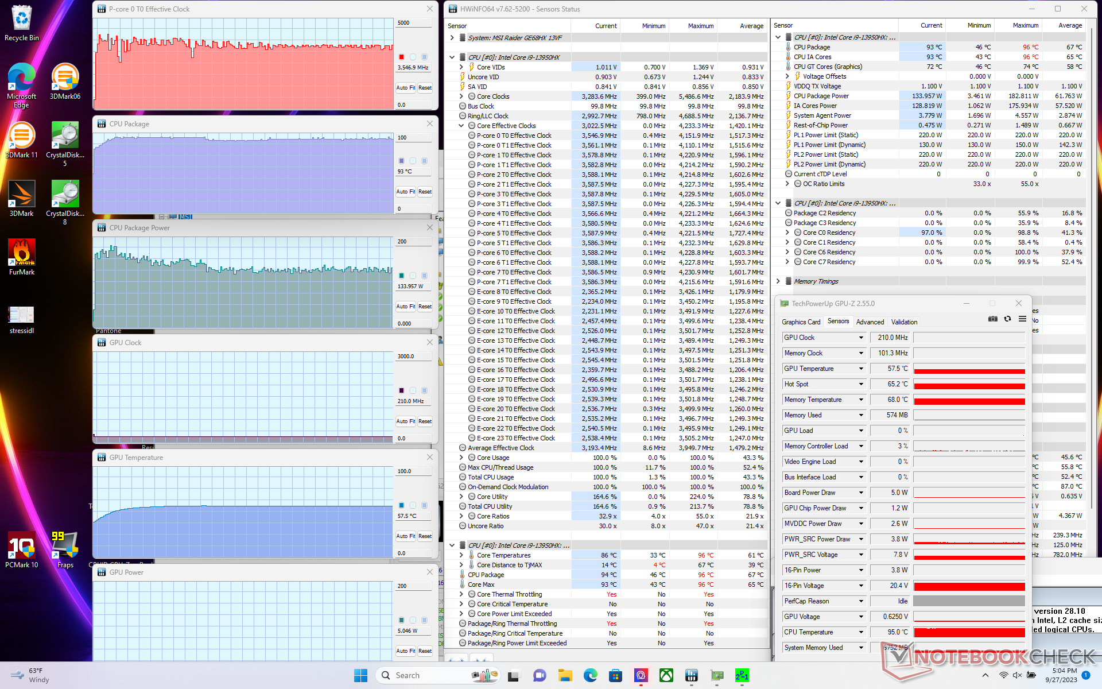This screenshot has width=1102, height=689.
Task: Click Auto Fit in P-core 0 graph window
Action: [406, 88]
